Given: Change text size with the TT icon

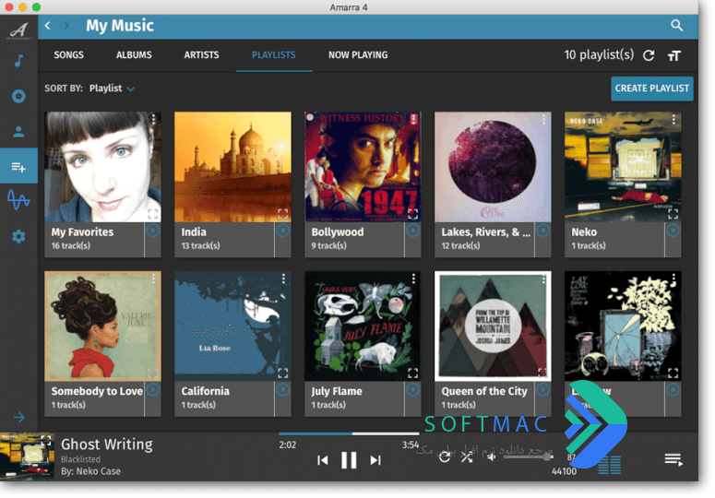Looking at the screenshot, I should pos(674,55).
